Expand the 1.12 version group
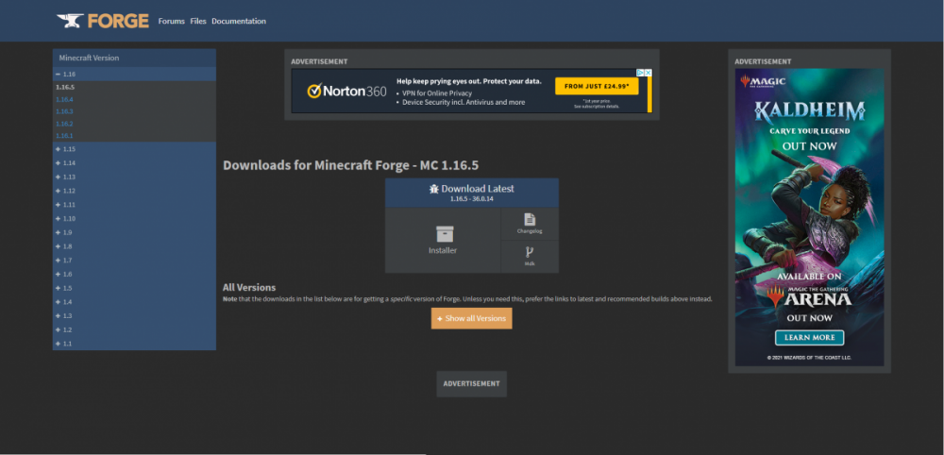The height and width of the screenshot is (455, 944). 59,191
